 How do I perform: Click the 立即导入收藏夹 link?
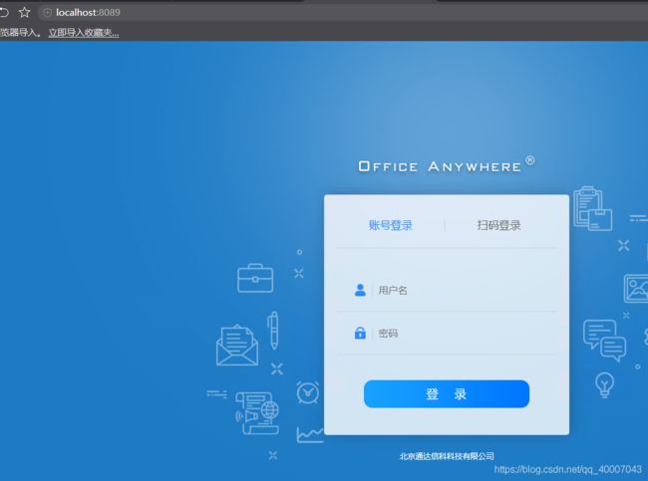(84, 33)
